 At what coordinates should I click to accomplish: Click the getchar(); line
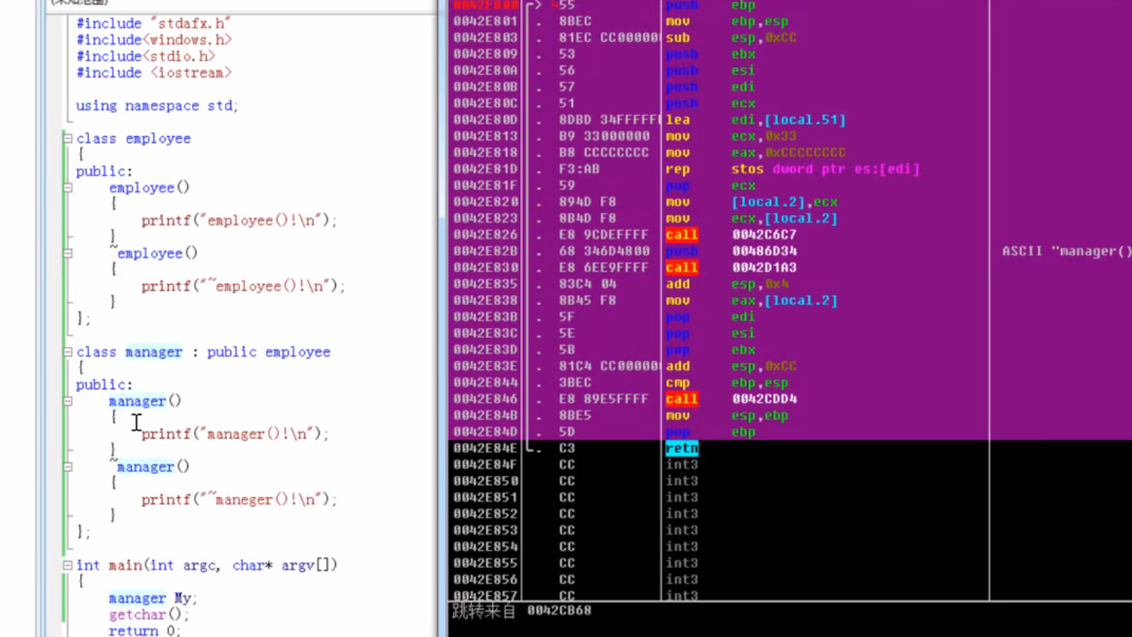pyautogui.click(x=149, y=615)
